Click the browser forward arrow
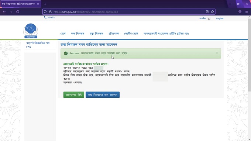This screenshot has width=251, height=141. pos(11,12)
